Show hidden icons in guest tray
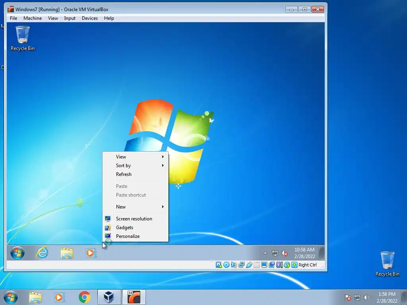 [265, 253]
